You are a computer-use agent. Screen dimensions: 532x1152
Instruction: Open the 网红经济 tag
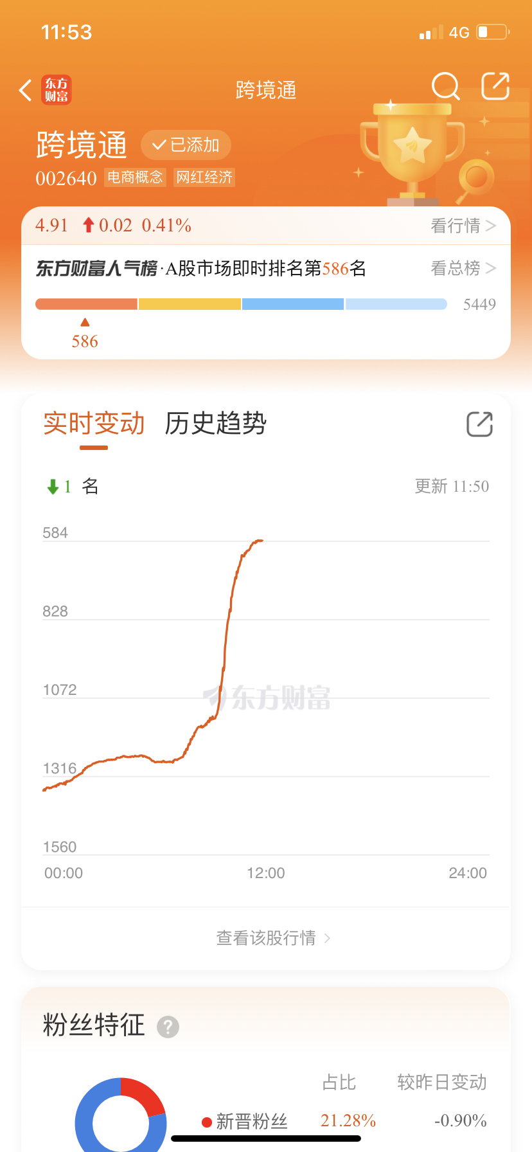[x=204, y=177]
